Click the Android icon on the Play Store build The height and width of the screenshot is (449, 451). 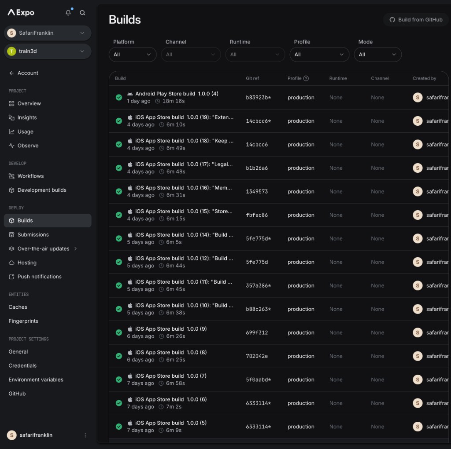point(130,94)
